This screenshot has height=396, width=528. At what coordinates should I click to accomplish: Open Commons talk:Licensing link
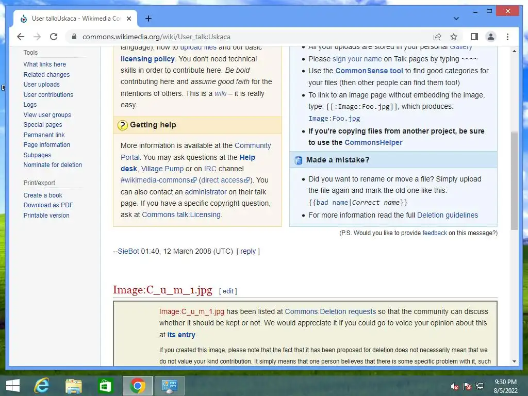point(181,214)
